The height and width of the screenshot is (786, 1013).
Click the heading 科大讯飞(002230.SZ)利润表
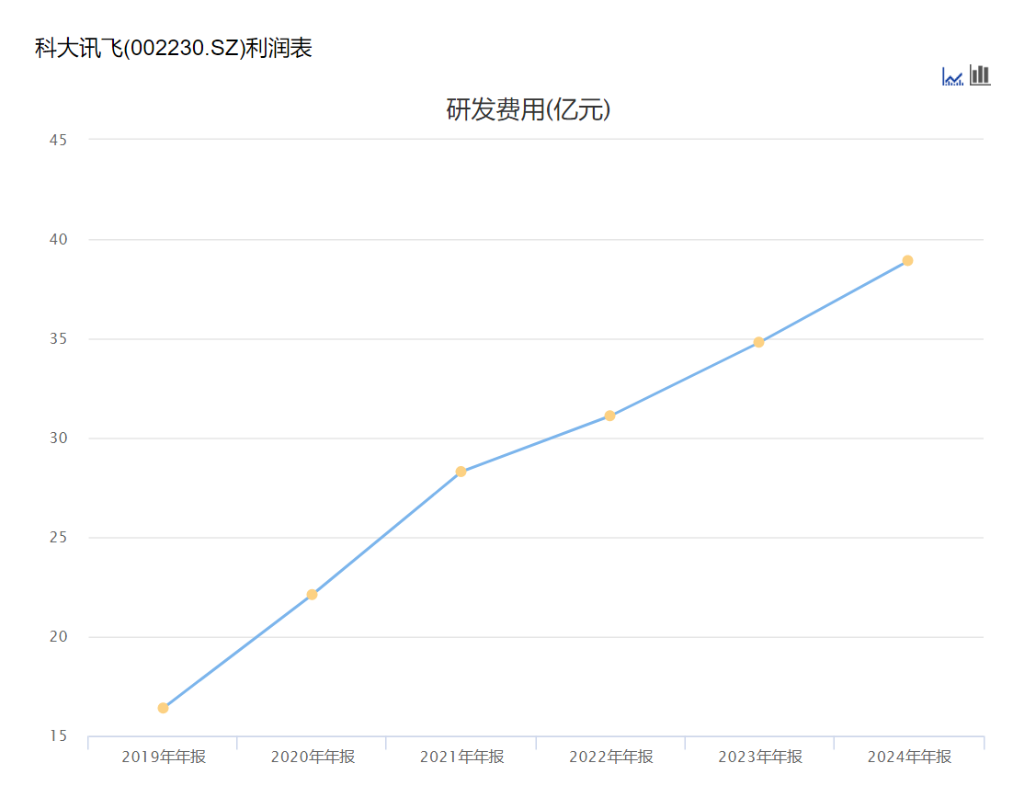coord(173,48)
